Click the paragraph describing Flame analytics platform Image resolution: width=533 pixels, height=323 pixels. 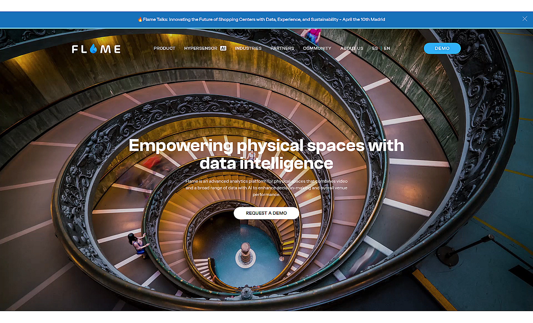click(266, 188)
